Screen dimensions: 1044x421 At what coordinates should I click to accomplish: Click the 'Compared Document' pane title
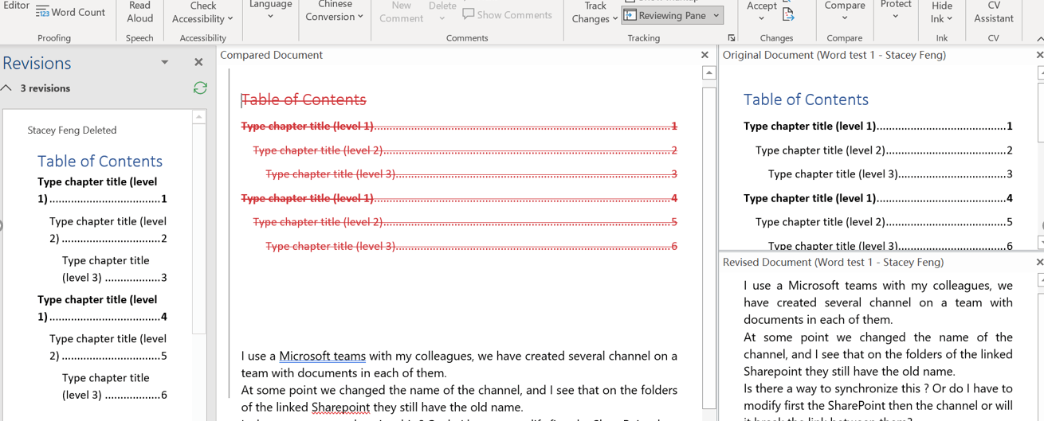pyautogui.click(x=271, y=55)
